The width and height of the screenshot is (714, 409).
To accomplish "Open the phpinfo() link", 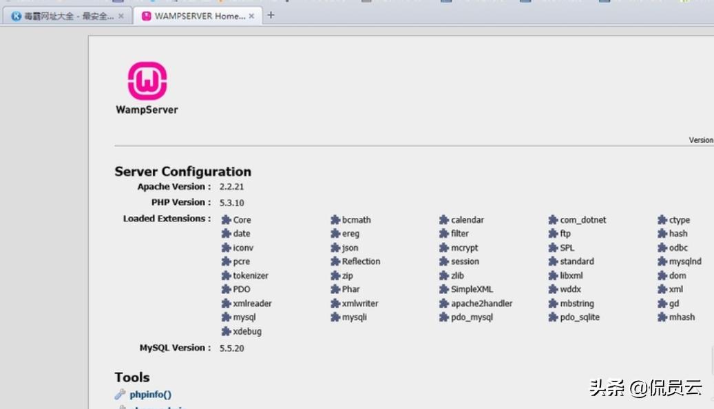I will point(150,395).
